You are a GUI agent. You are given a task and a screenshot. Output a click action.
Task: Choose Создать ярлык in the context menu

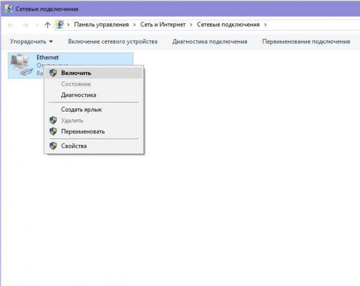point(94,109)
